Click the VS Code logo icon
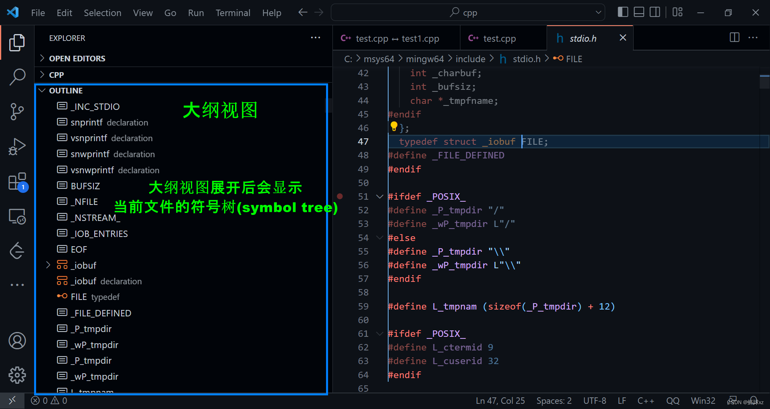Image resolution: width=770 pixels, height=409 pixels. click(x=13, y=12)
